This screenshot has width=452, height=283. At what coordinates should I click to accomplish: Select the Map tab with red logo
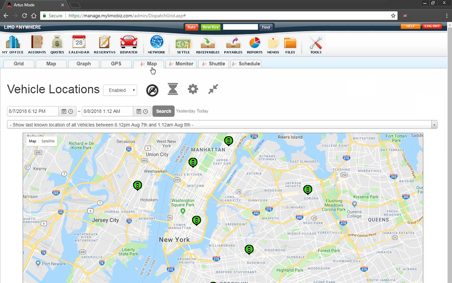(149, 64)
